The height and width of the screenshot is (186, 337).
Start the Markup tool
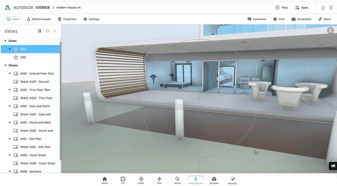(232, 179)
